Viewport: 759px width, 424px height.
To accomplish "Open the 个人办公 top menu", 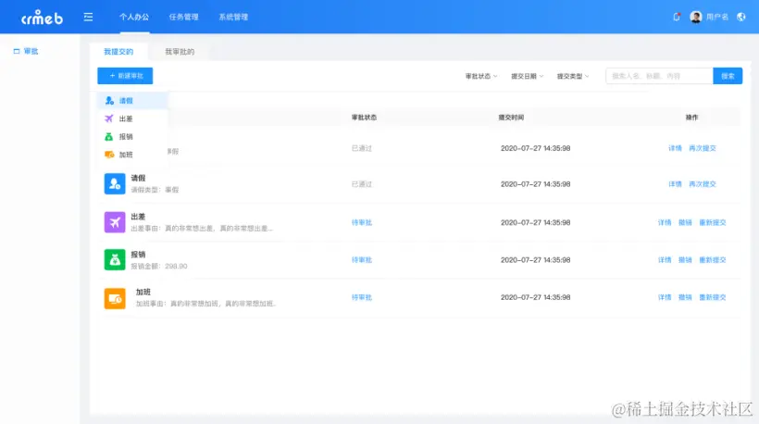I will [x=134, y=17].
